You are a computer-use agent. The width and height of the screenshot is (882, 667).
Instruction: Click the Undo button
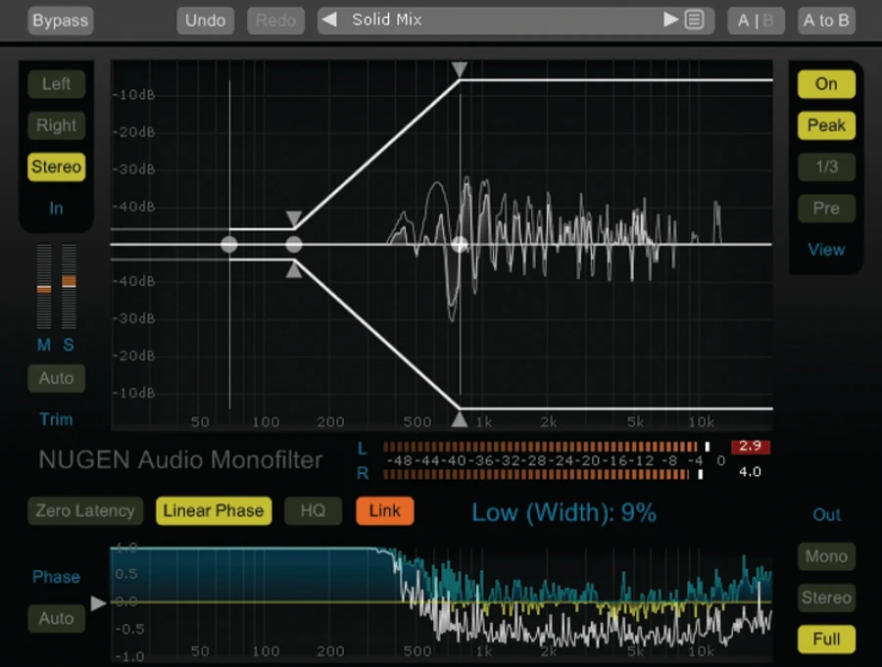(x=206, y=21)
